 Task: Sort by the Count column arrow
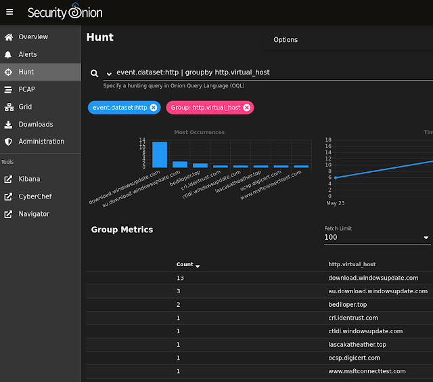[x=198, y=266]
